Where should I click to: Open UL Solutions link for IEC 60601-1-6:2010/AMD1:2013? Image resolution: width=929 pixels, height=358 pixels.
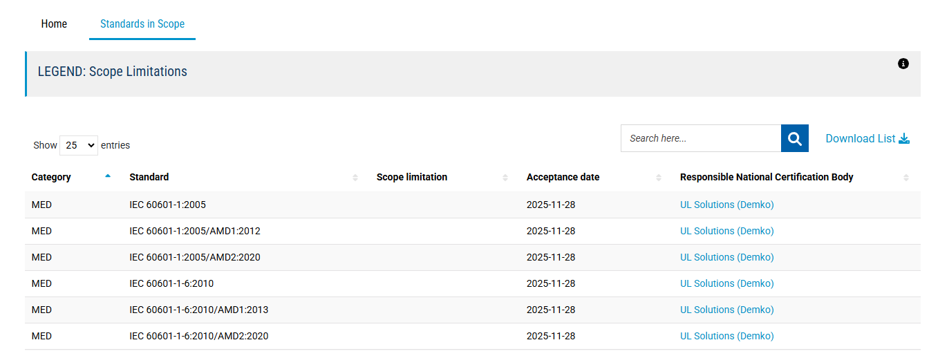726,310
